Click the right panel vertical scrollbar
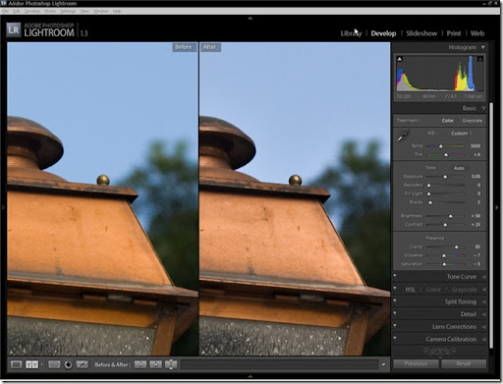The height and width of the screenshot is (384, 503). coord(491,225)
